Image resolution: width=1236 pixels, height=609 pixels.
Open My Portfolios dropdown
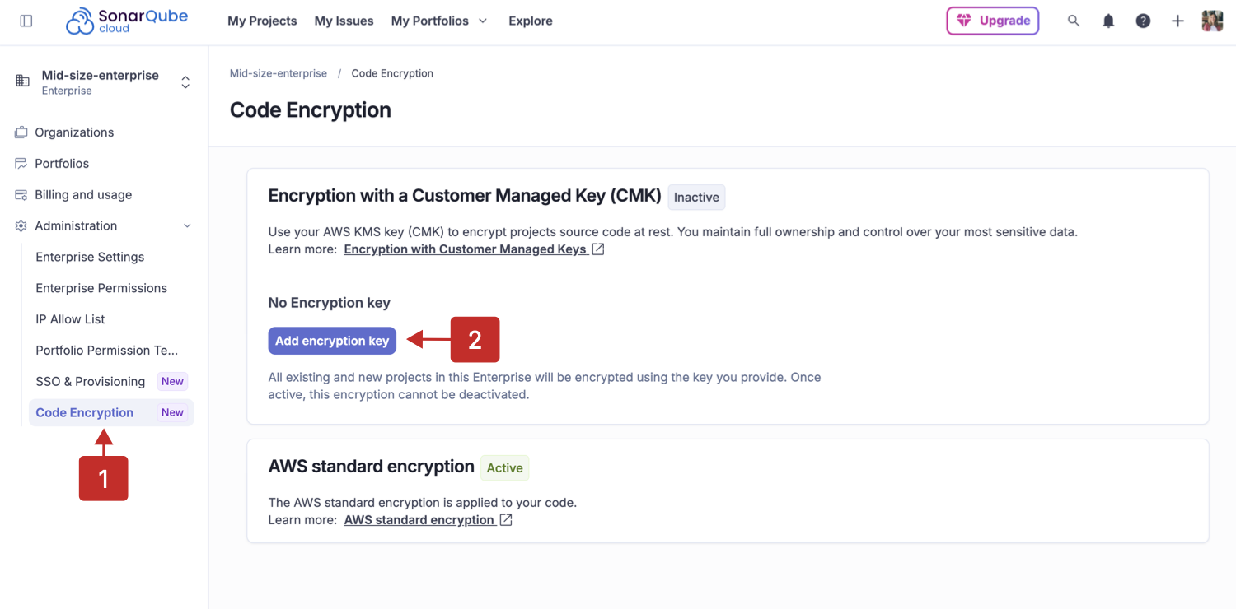[439, 21]
